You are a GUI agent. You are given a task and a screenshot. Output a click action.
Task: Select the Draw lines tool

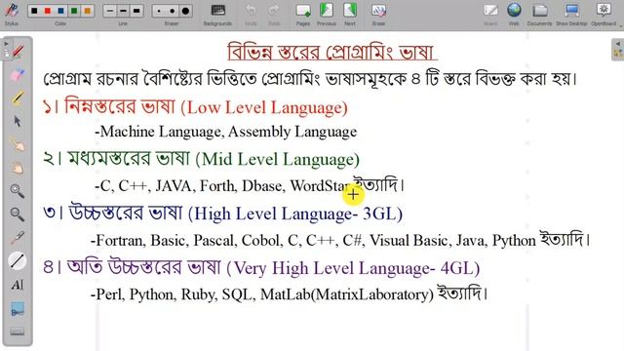click(18, 261)
